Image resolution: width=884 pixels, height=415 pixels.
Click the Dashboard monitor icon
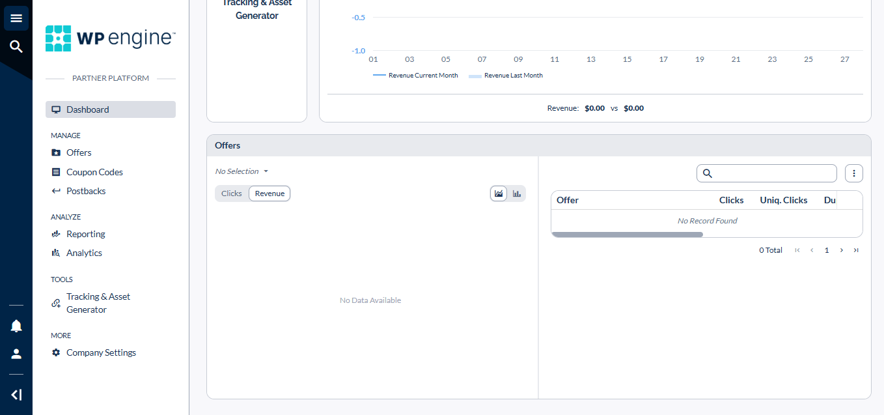56,109
